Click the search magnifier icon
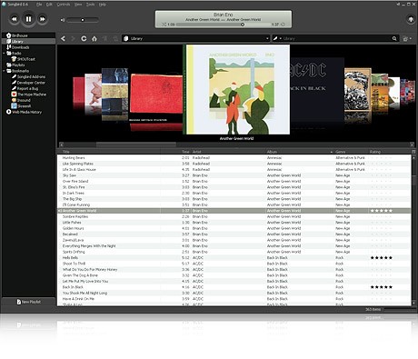The height and width of the screenshot is (359, 418). [394, 38]
